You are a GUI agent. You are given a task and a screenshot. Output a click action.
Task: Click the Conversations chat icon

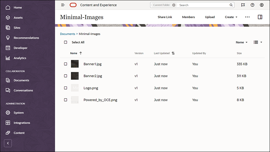[8, 90]
